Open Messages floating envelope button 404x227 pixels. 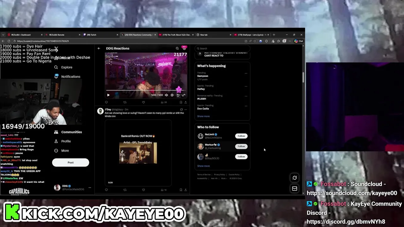coord(294,189)
